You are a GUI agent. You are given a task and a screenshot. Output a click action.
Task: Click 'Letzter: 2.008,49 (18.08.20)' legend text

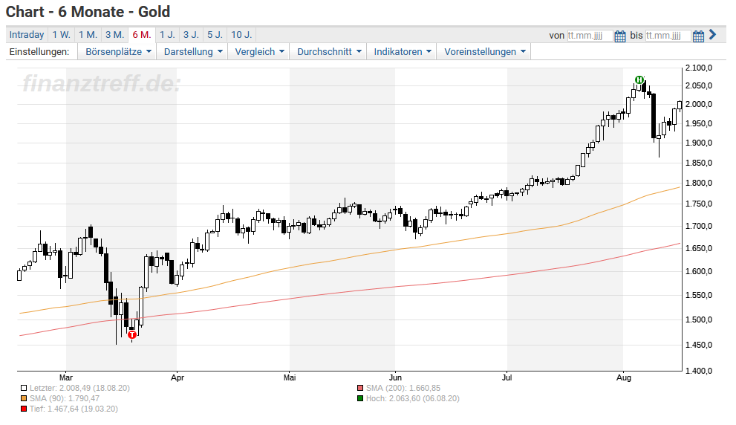click(x=79, y=389)
